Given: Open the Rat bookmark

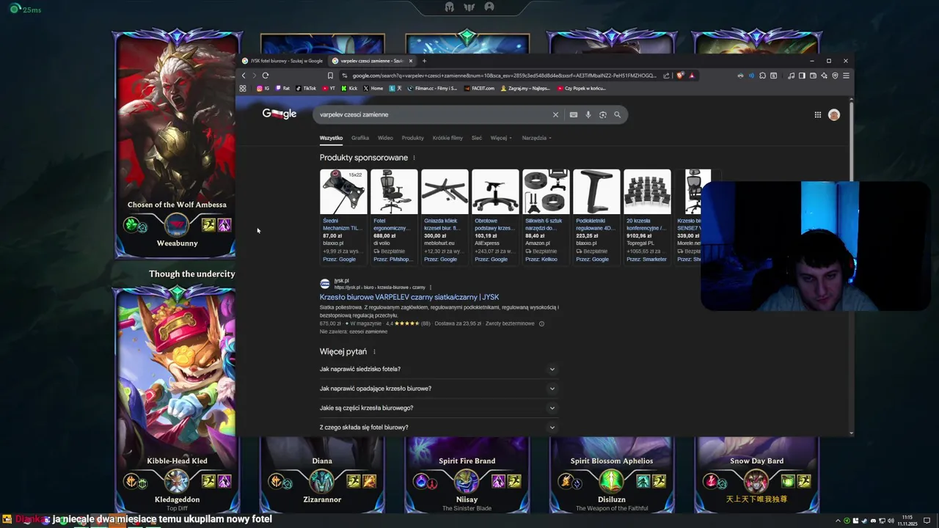Looking at the screenshot, I should click(282, 88).
